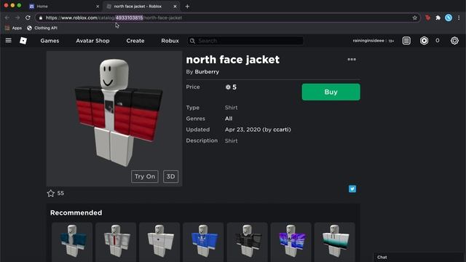466x262 pixels.
Task: Open the Apps bookmarks shortcut
Action: [13, 28]
